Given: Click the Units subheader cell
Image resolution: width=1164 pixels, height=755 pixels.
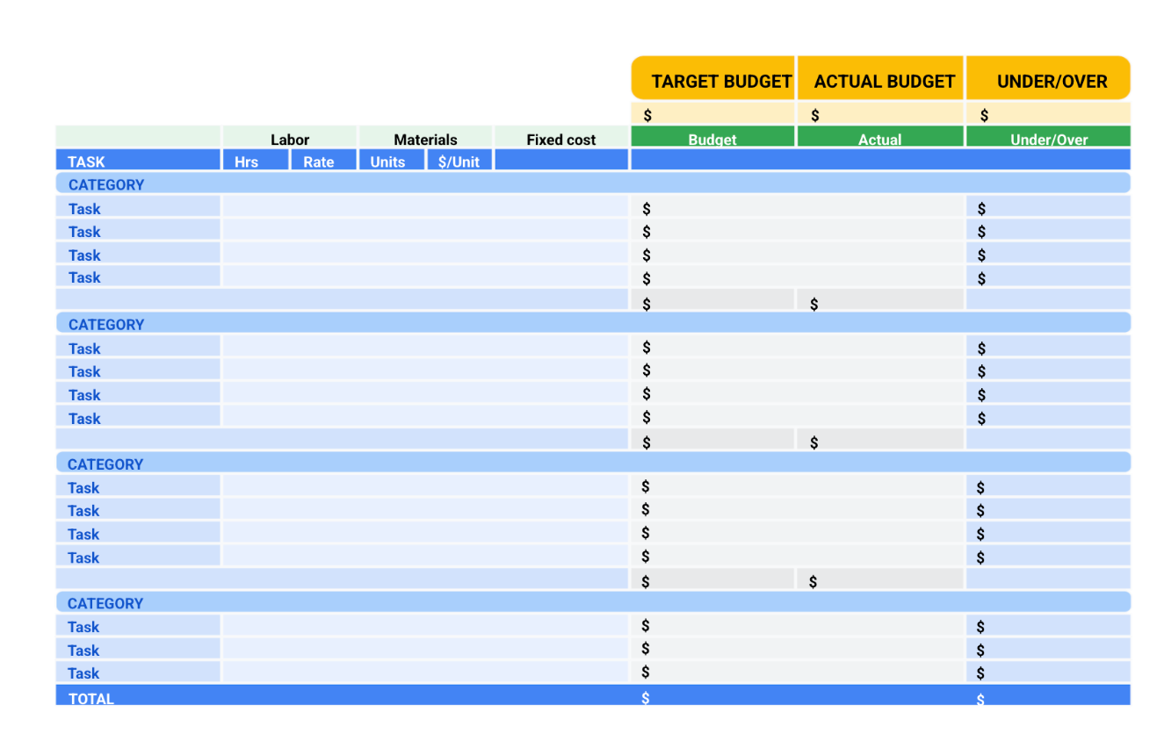Looking at the screenshot, I should coord(392,162).
